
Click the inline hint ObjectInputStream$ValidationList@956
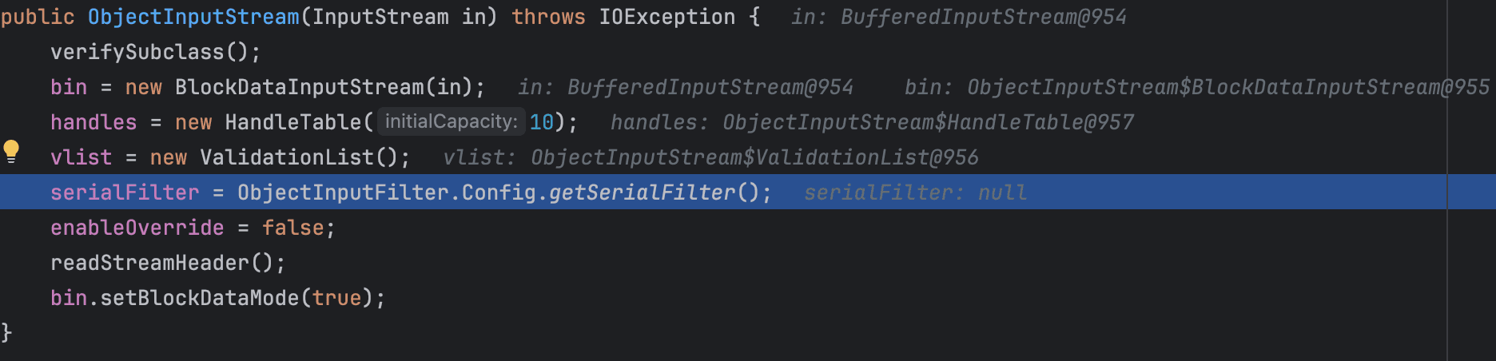coord(754,157)
